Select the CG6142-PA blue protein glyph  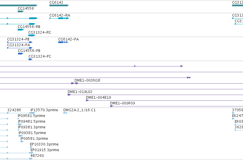[63, 42]
